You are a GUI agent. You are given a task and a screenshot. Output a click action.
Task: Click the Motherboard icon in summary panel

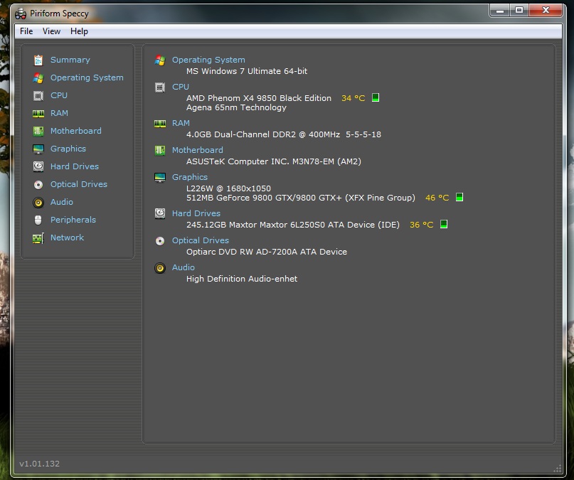point(160,150)
